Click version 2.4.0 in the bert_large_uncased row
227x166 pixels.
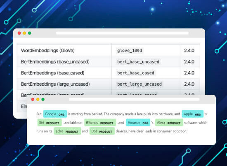point(189,84)
